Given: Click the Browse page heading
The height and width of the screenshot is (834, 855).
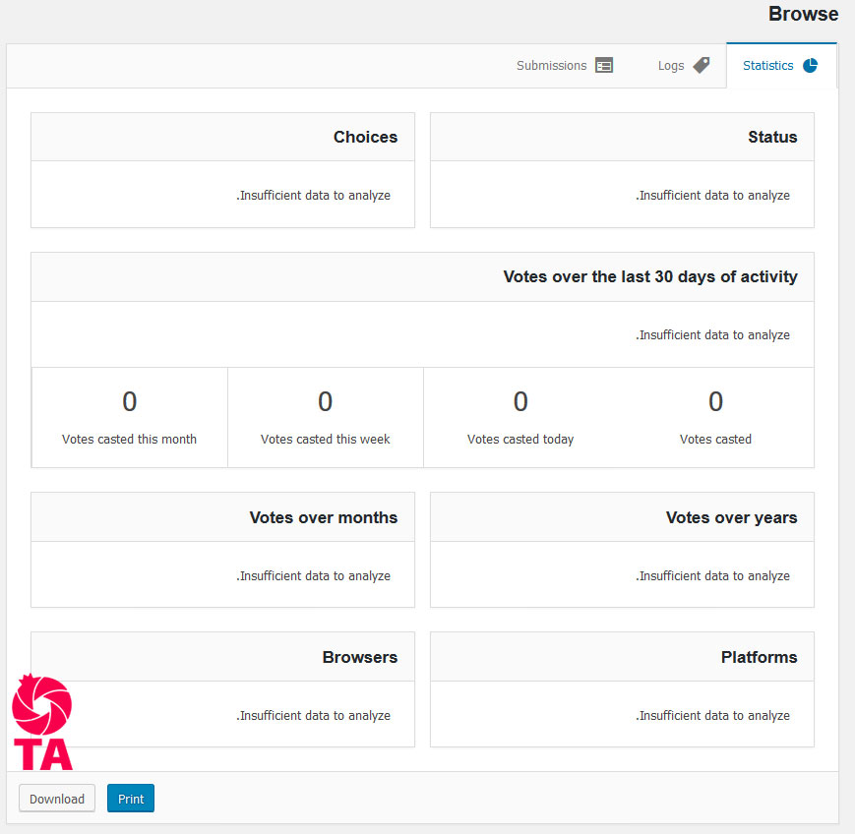Looking at the screenshot, I should point(803,15).
